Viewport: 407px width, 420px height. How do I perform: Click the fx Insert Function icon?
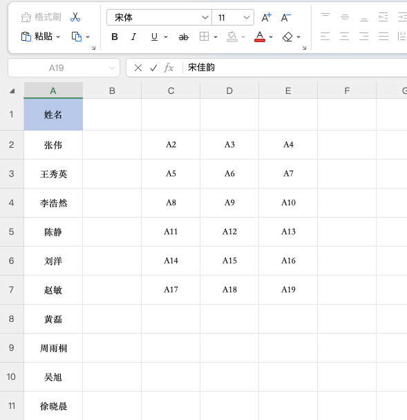pyautogui.click(x=169, y=68)
